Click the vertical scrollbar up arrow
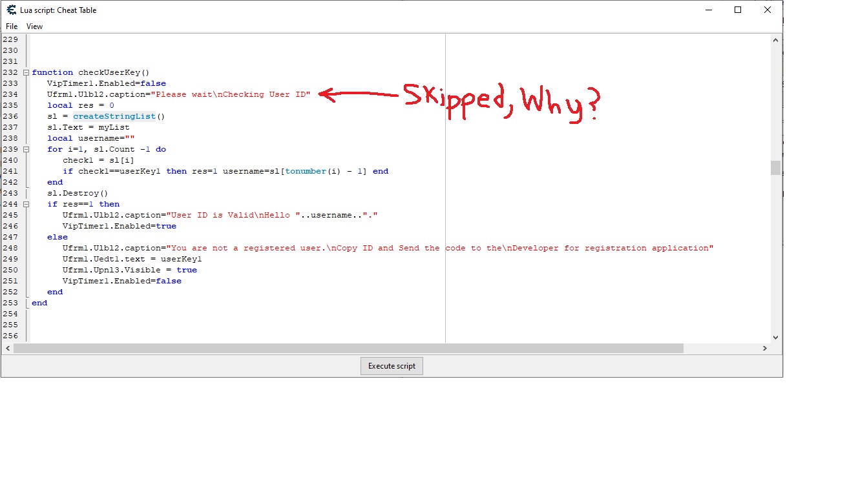The image size is (858, 479). coord(775,40)
